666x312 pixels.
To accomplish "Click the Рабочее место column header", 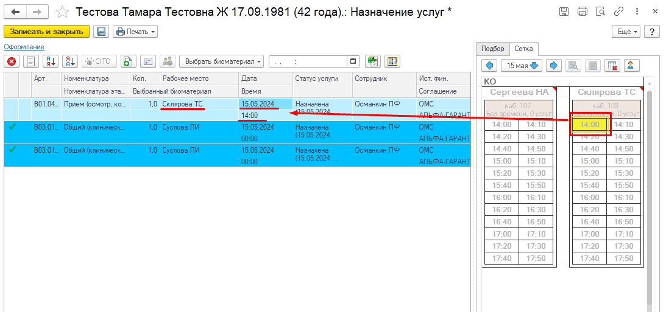I will (199, 78).
